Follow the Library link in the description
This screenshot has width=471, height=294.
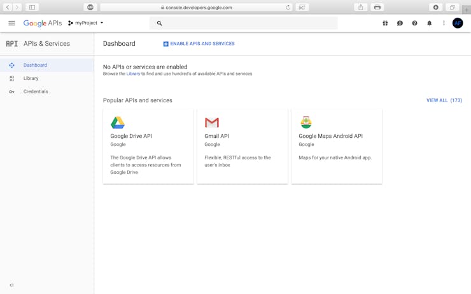[133, 74]
